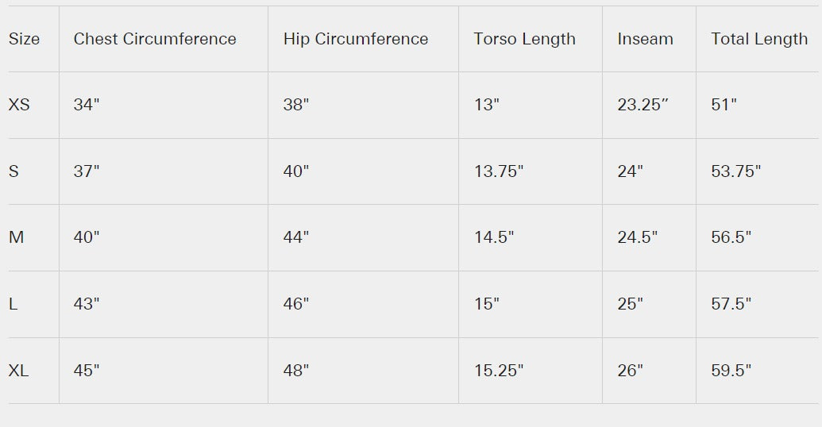Screen dimensions: 822x427
Task: Click the 59.5" total length cell
Action: [x=731, y=371]
